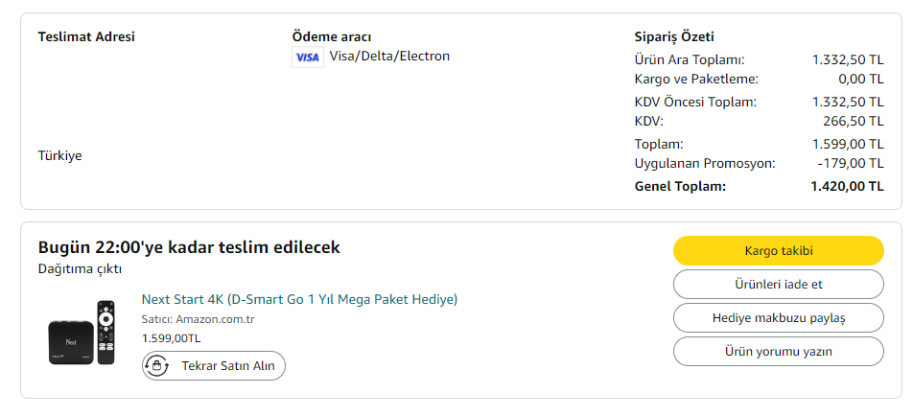Click the Visa card logo icon
The width and height of the screenshot is (913, 416).
coord(307,57)
